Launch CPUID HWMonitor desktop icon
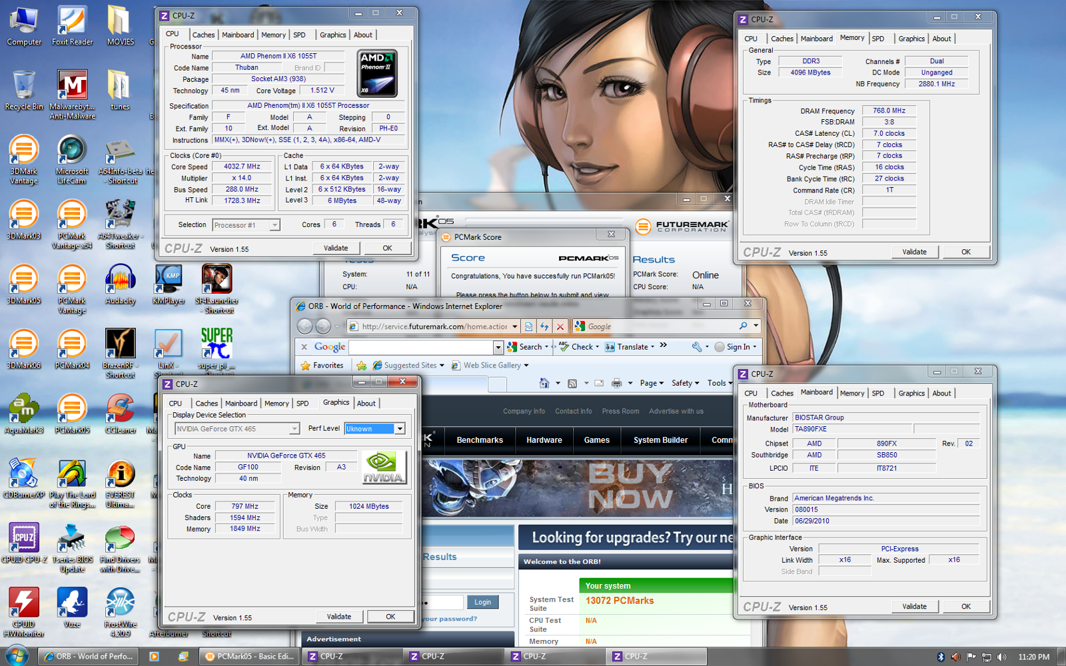The image size is (1066, 666). point(24,613)
